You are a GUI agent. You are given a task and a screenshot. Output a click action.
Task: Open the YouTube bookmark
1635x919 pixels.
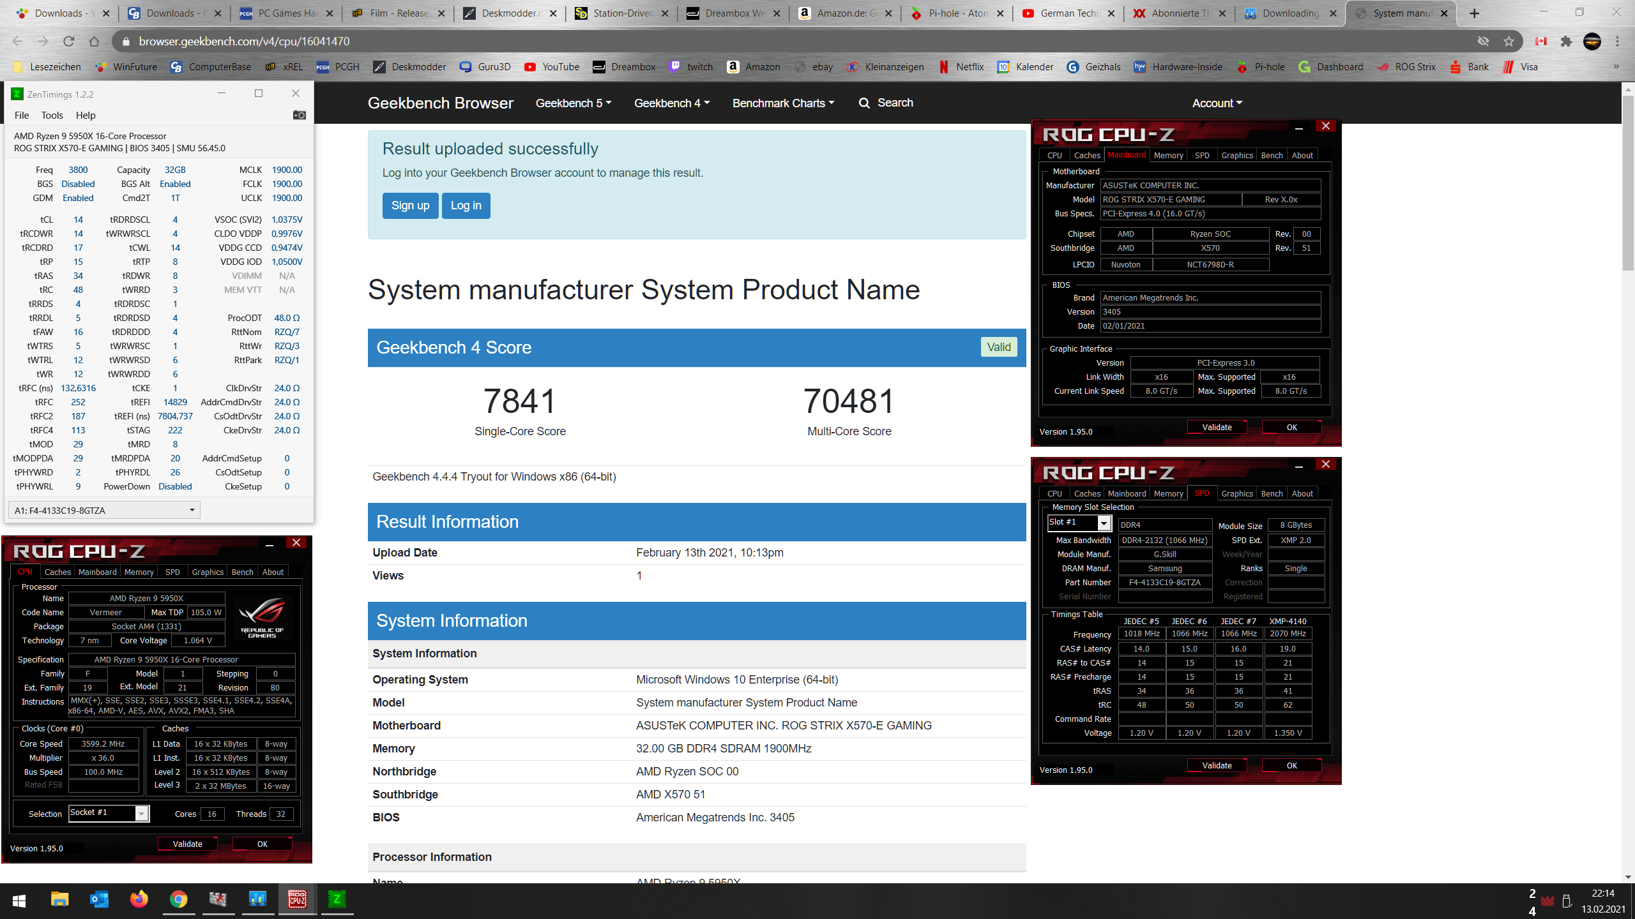point(552,67)
